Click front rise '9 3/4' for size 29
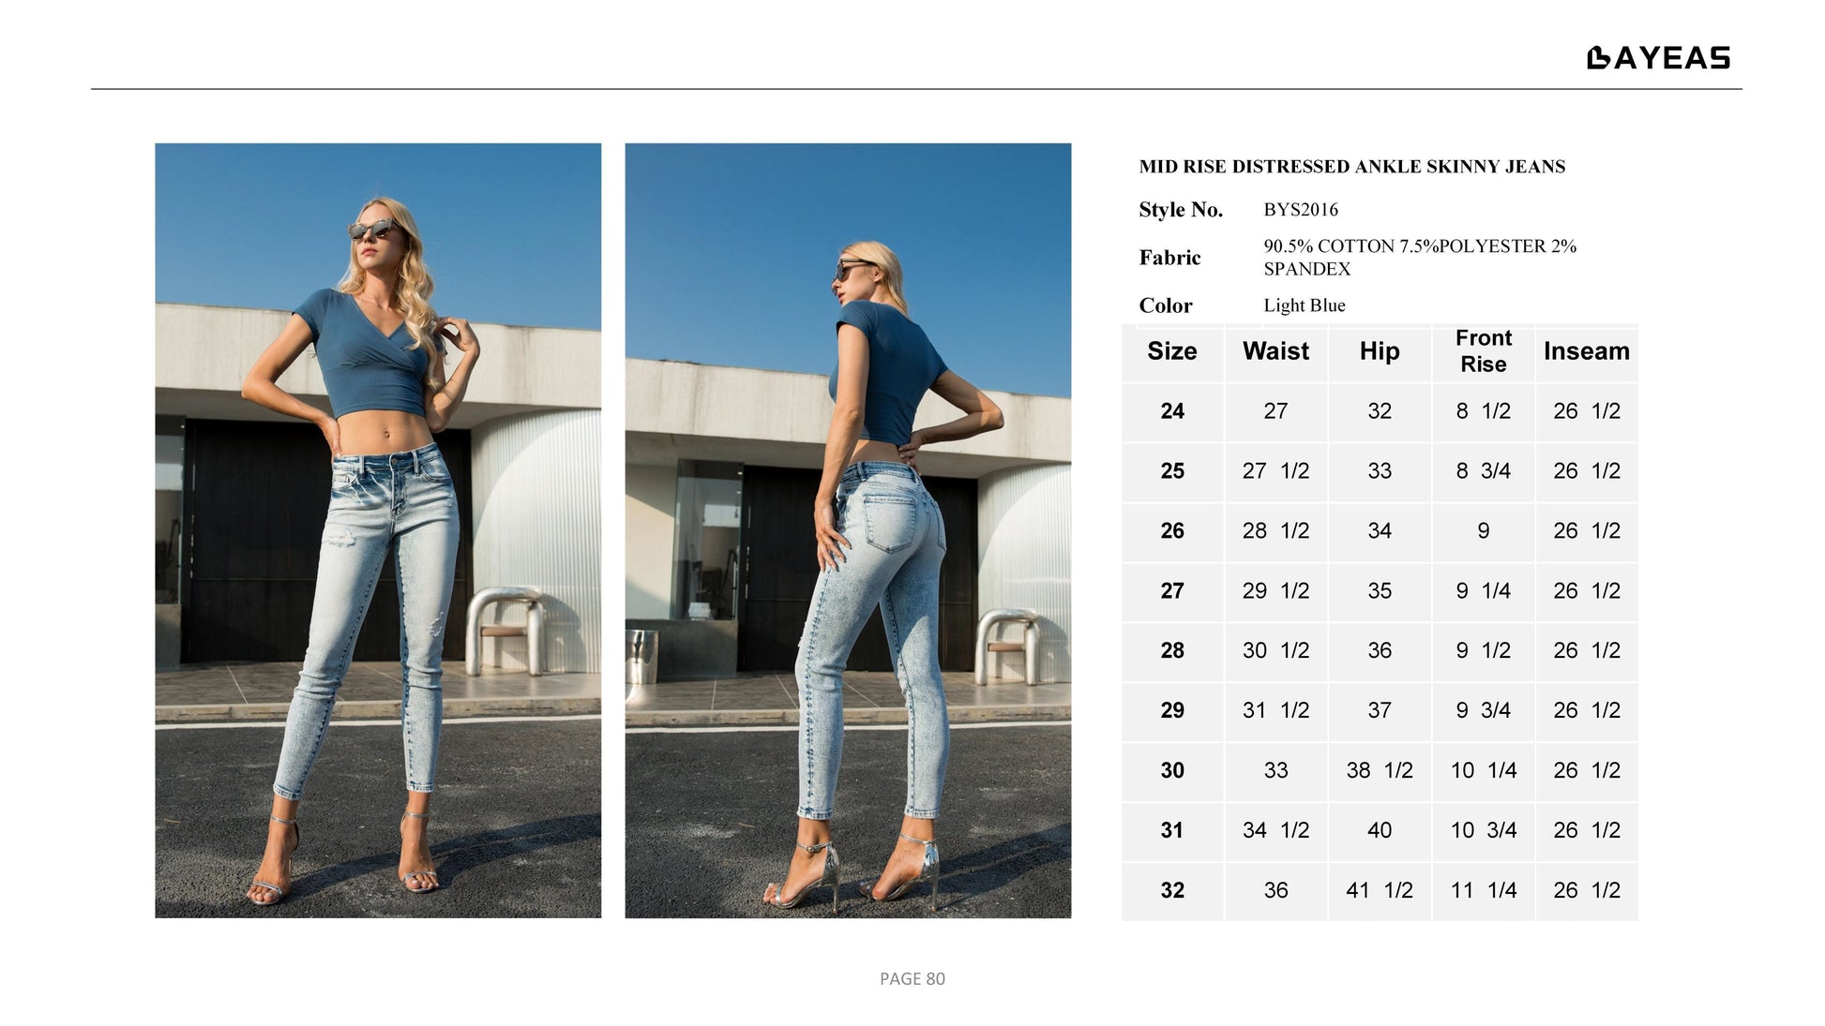The width and height of the screenshot is (1825, 1026). (x=1484, y=711)
